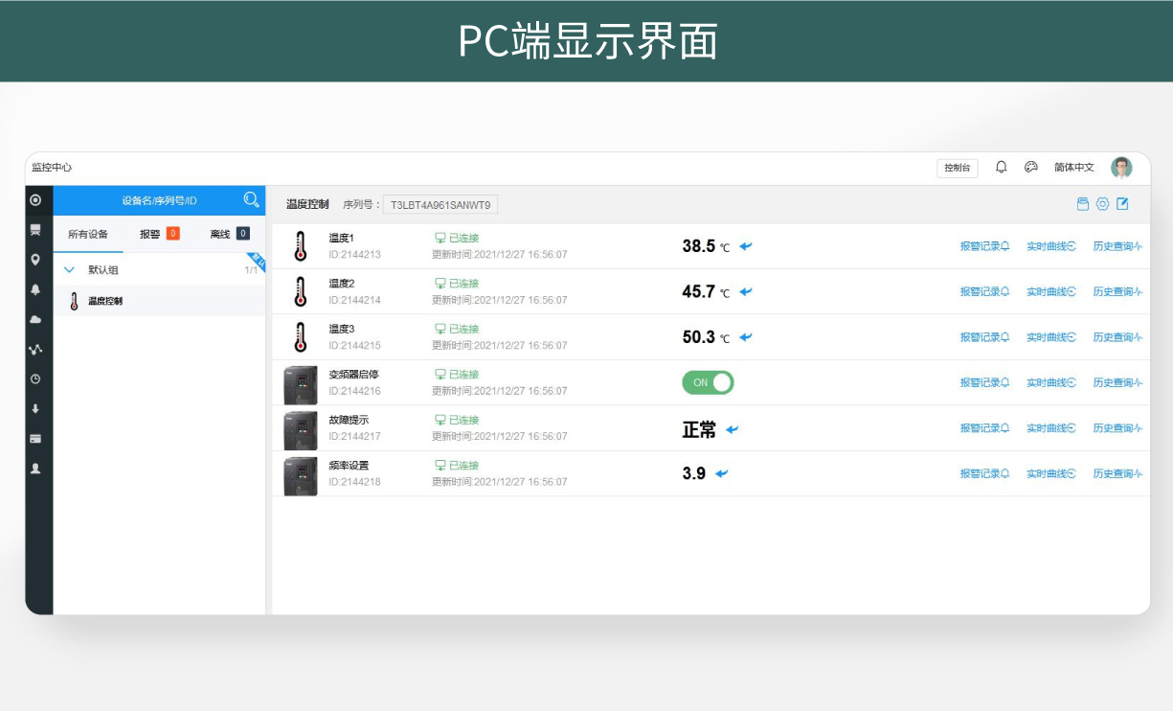Switch to the 报警 tab

159,234
